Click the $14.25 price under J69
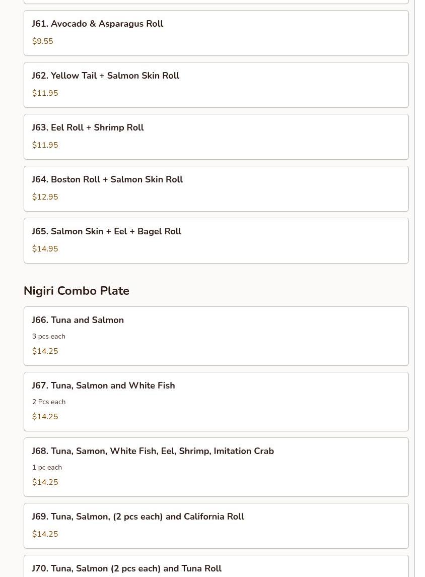 coord(45,534)
